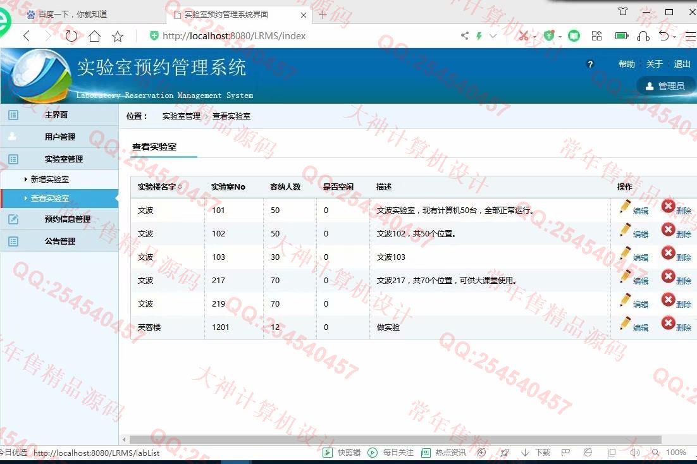Image resolution: width=697 pixels, height=464 pixels.
Task: Open the browser hamburger menu
Action: click(x=690, y=37)
